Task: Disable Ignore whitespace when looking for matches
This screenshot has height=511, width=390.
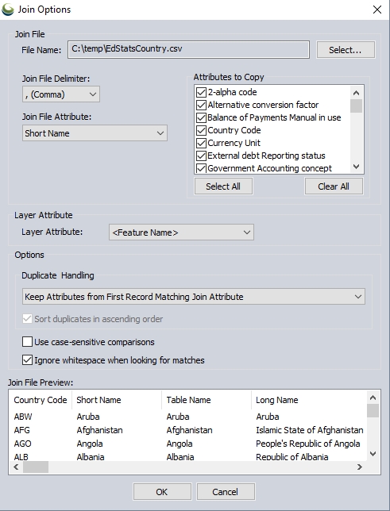Action: 28,360
